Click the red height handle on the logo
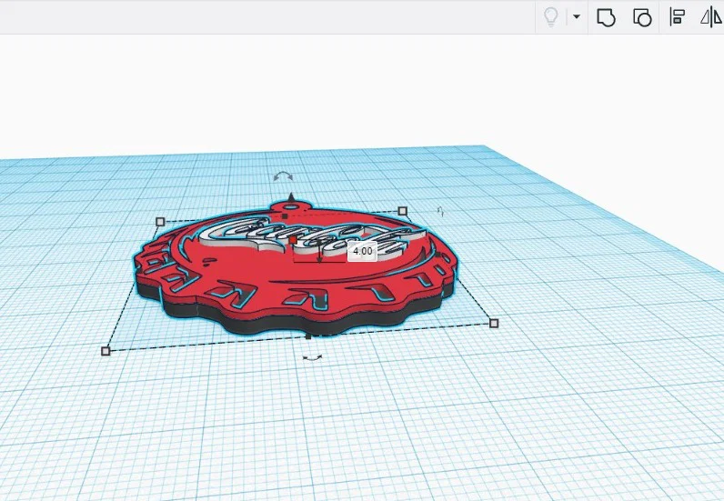Viewport: 724px width, 501px height. point(293,240)
